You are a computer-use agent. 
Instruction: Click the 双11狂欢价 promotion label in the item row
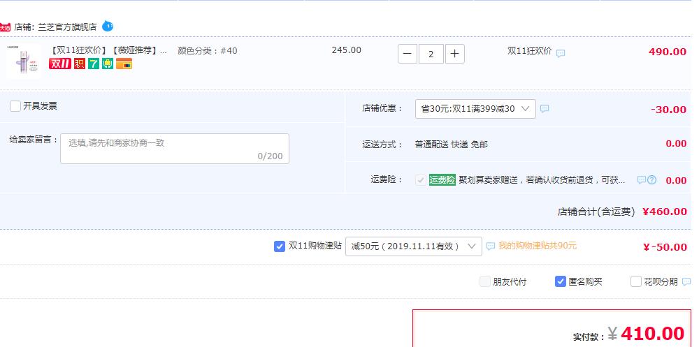click(x=529, y=51)
